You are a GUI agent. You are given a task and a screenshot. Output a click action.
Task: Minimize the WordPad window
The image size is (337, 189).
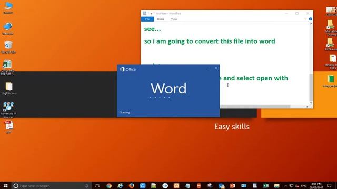tap(286, 13)
